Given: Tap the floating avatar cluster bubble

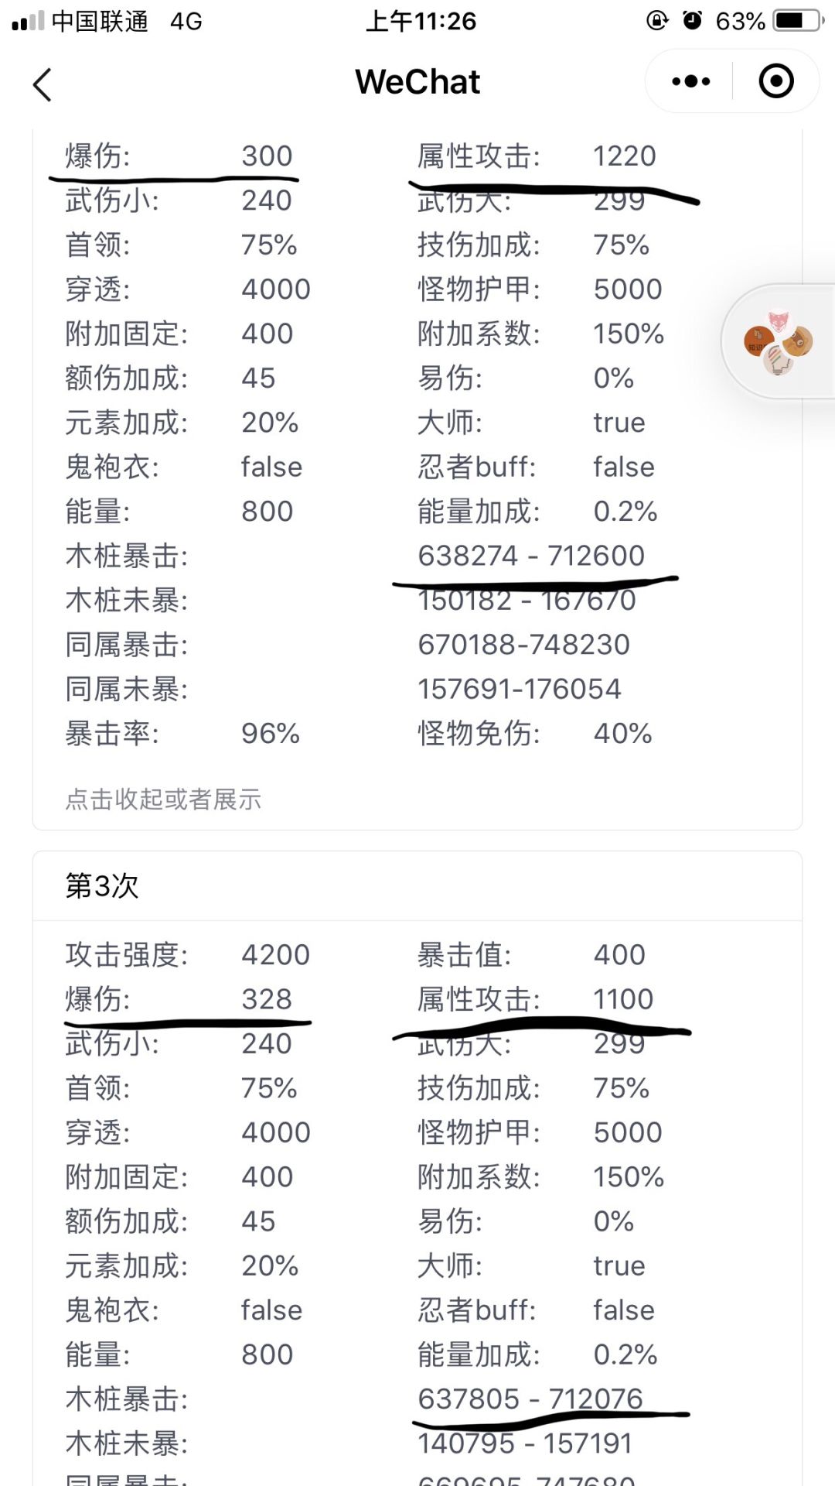Looking at the screenshot, I should click(x=779, y=341).
